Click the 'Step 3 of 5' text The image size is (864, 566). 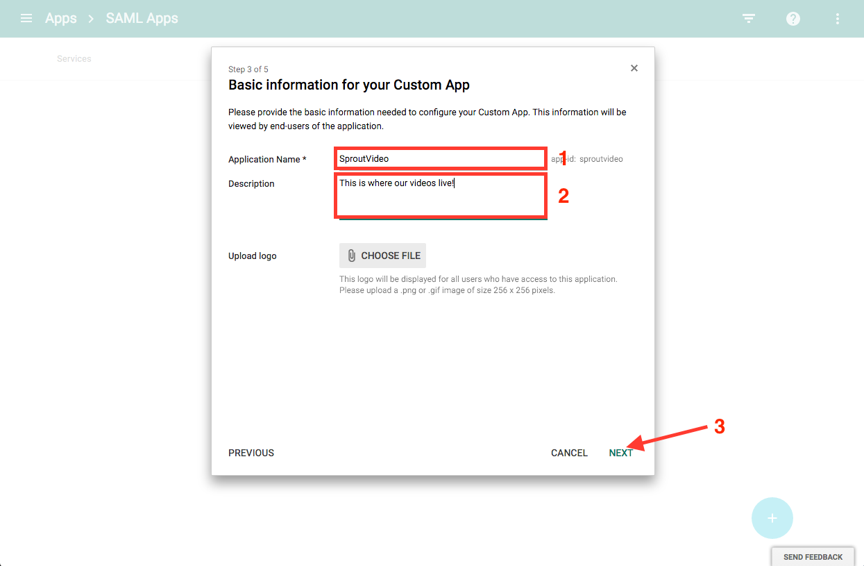[x=248, y=69]
